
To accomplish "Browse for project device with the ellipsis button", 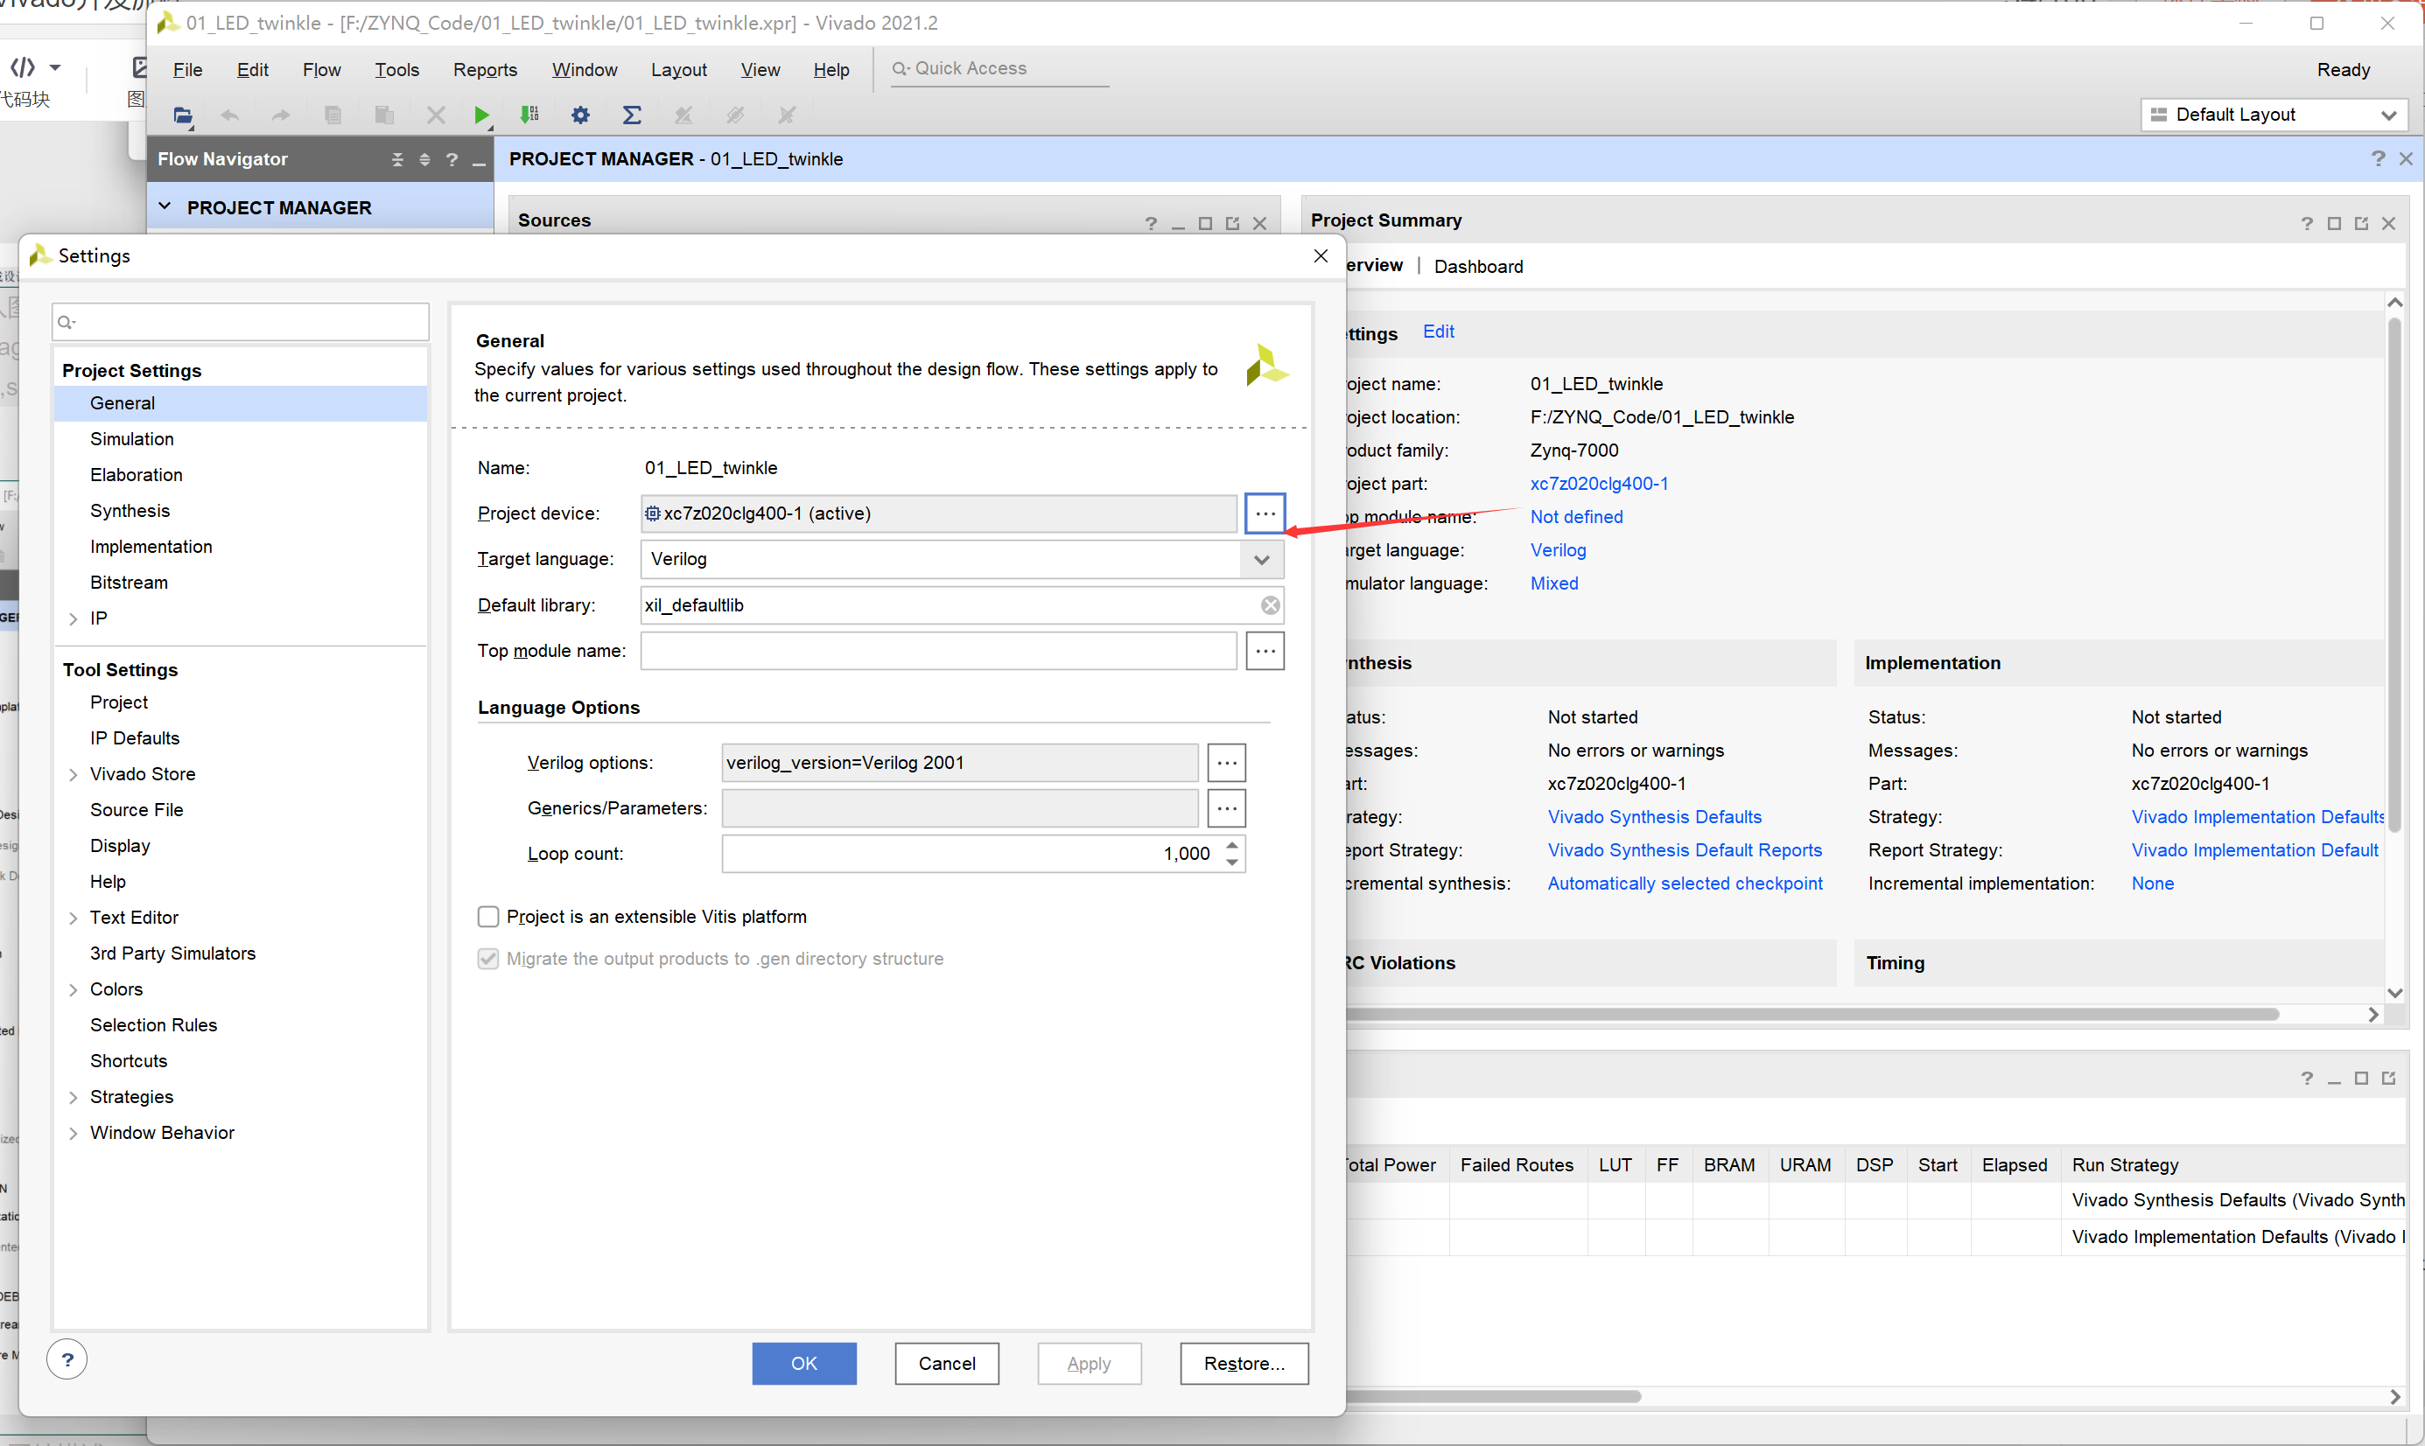I will 1265,513.
